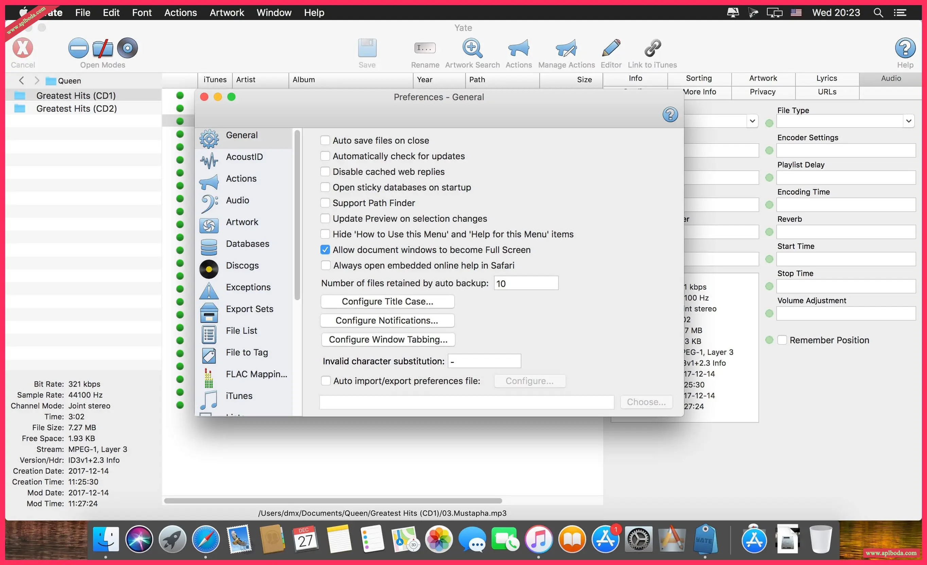Click the Actions megaphone toolbar icon
The height and width of the screenshot is (565, 927).
pos(519,48)
